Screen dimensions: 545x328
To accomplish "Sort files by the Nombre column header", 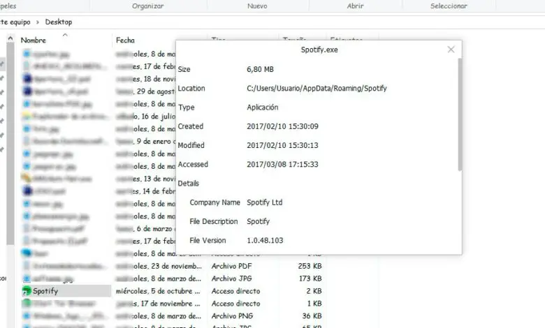I will coord(34,40).
